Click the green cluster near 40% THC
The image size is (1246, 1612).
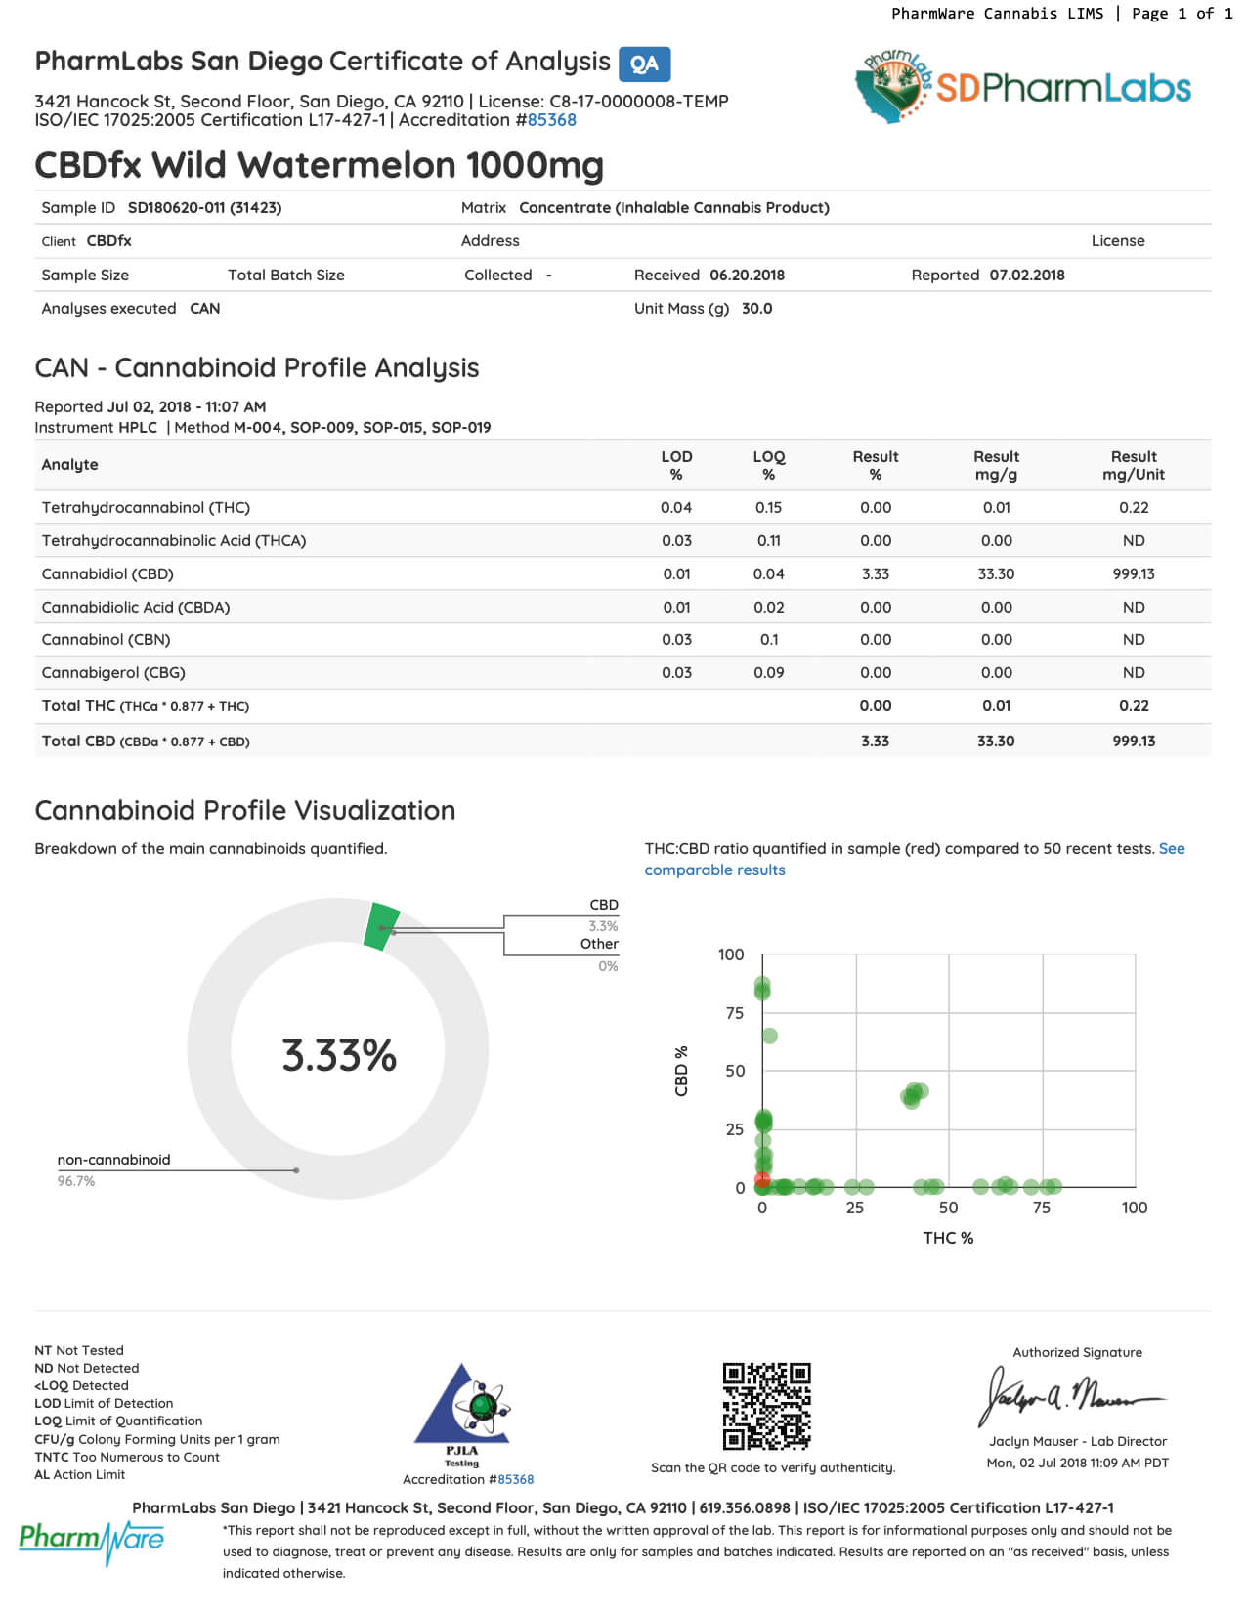click(x=914, y=1094)
